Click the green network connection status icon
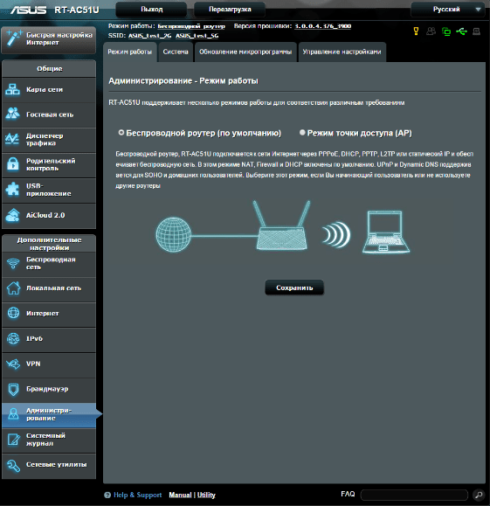 [446, 31]
